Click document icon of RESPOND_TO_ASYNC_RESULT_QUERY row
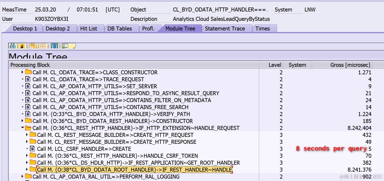Viewport: 384px width, 181px height. [28, 93]
